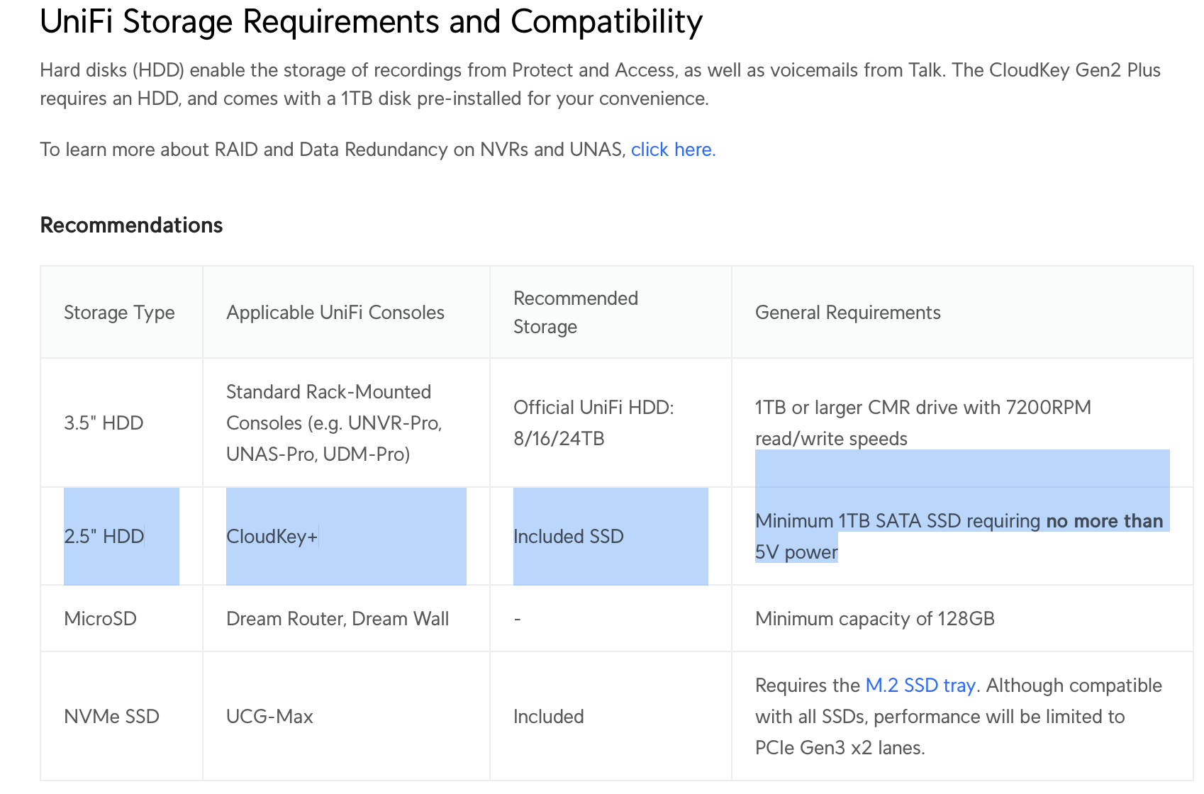Click the 3.5" HDD cell
Image resolution: width=1204 pixels, height=794 pixels.
coord(104,423)
